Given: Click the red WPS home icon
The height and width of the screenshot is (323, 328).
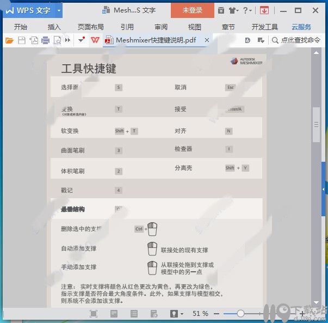Looking at the screenshot, I should [x=95, y=40].
